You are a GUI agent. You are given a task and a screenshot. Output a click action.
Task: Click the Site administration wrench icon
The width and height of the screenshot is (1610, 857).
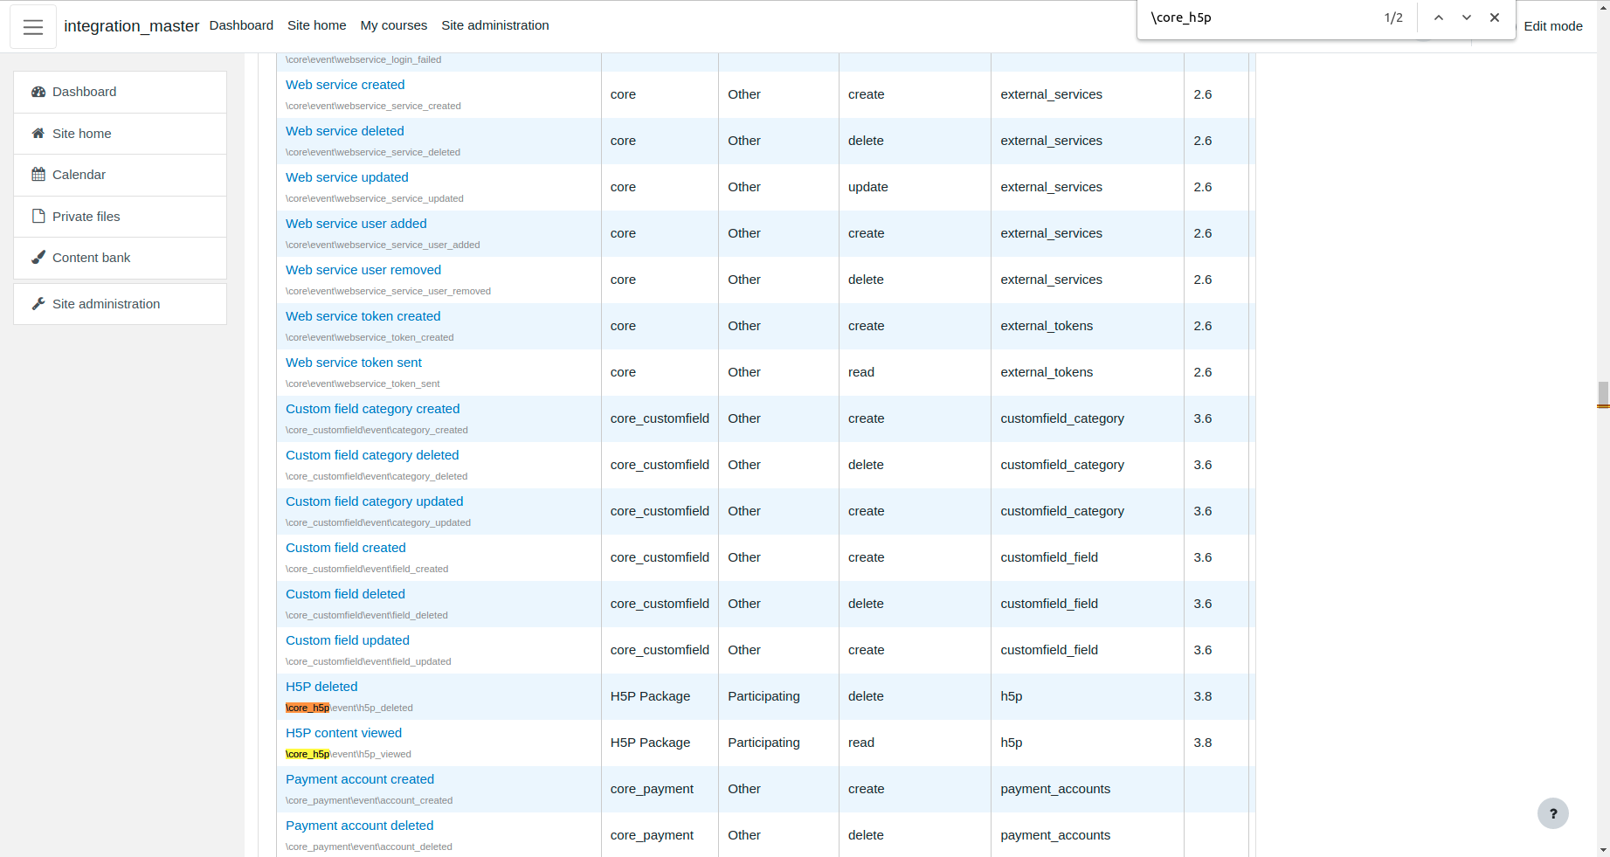pyautogui.click(x=38, y=304)
